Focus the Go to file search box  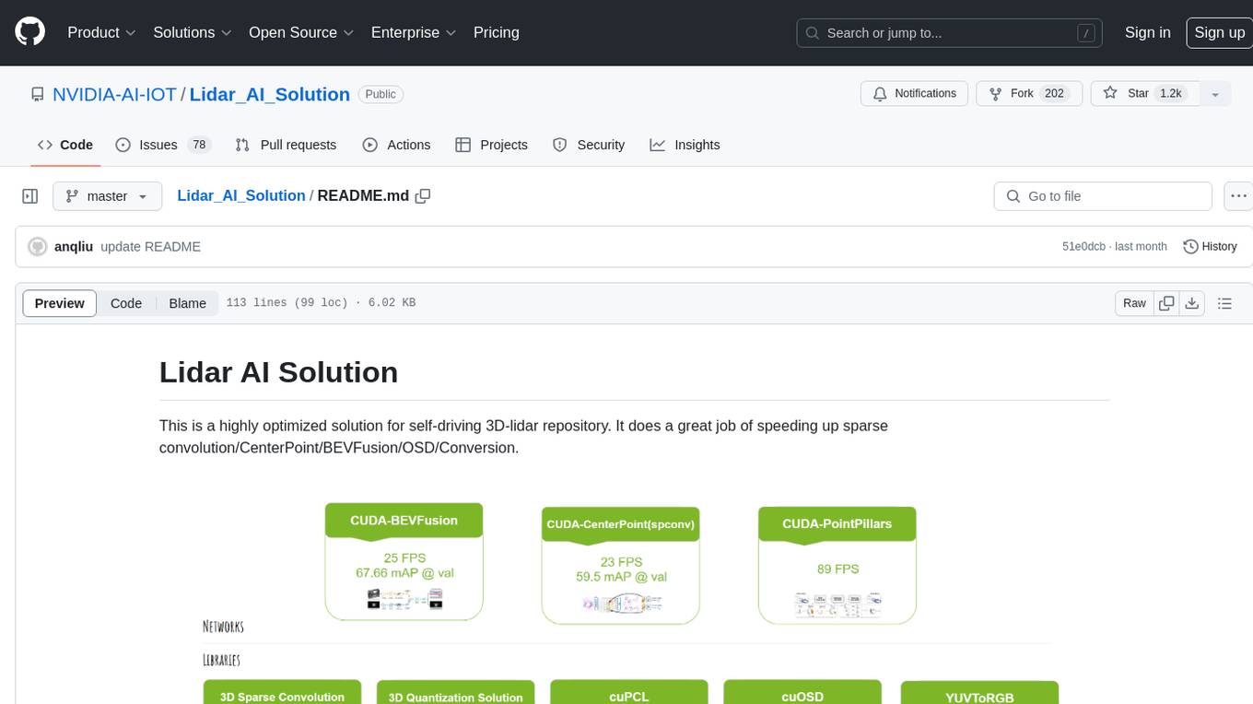click(1103, 196)
